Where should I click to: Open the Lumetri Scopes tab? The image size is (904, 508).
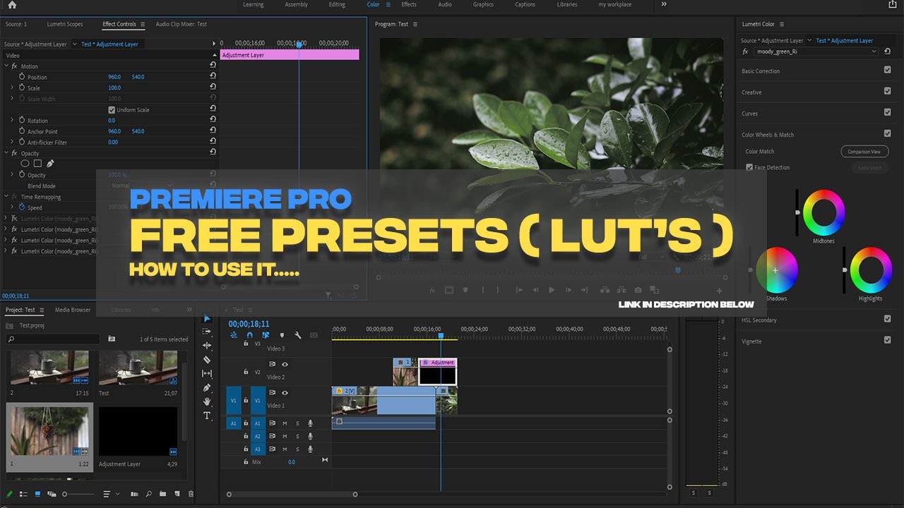point(65,24)
